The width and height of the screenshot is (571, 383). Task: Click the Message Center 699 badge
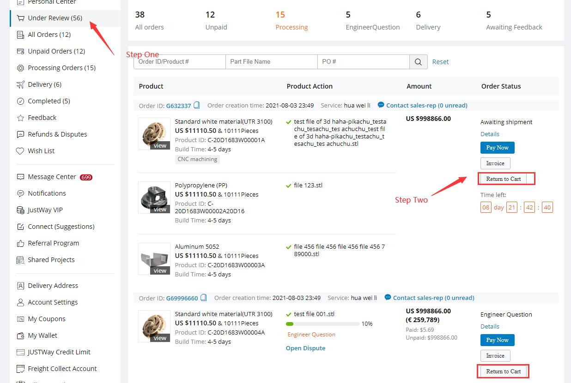(x=86, y=177)
